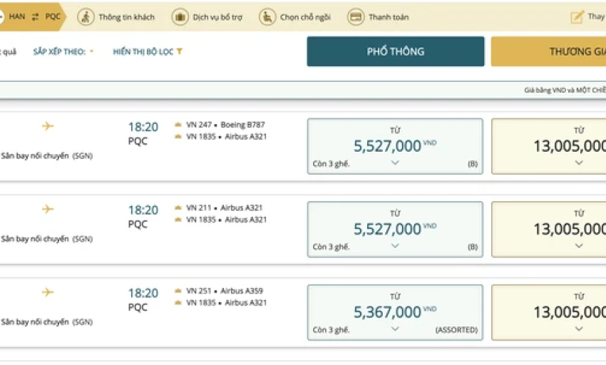Click the payment card icon for Thanh toán
Image resolution: width=606 pixels, height=365 pixels.
356,17
